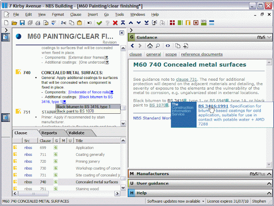Click the Paste clipboard icon

(80, 23)
